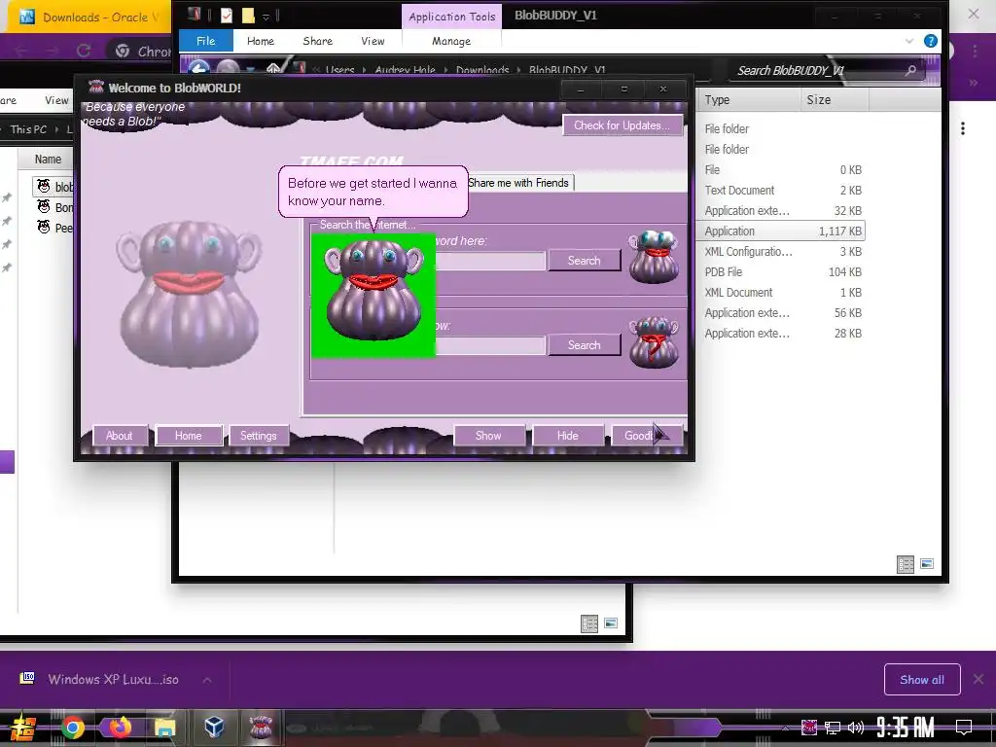Click the Check for Updates button
Image resolution: width=996 pixels, height=747 pixels.
[x=622, y=125]
